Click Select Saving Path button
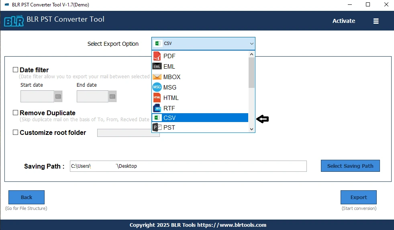The height and width of the screenshot is (230, 394). click(350, 166)
